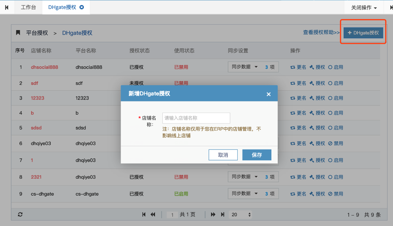
Task: Click 授权 in the dhsocial888 row
Action: click(x=317, y=67)
